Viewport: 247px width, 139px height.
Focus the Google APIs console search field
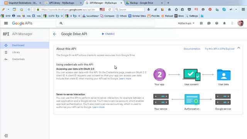pos(105,23)
